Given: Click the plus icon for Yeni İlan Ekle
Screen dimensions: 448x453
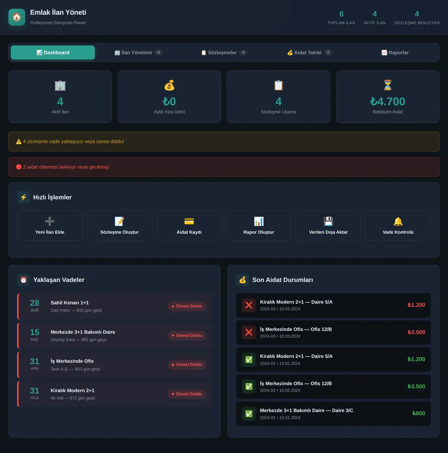Looking at the screenshot, I should [50, 221].
